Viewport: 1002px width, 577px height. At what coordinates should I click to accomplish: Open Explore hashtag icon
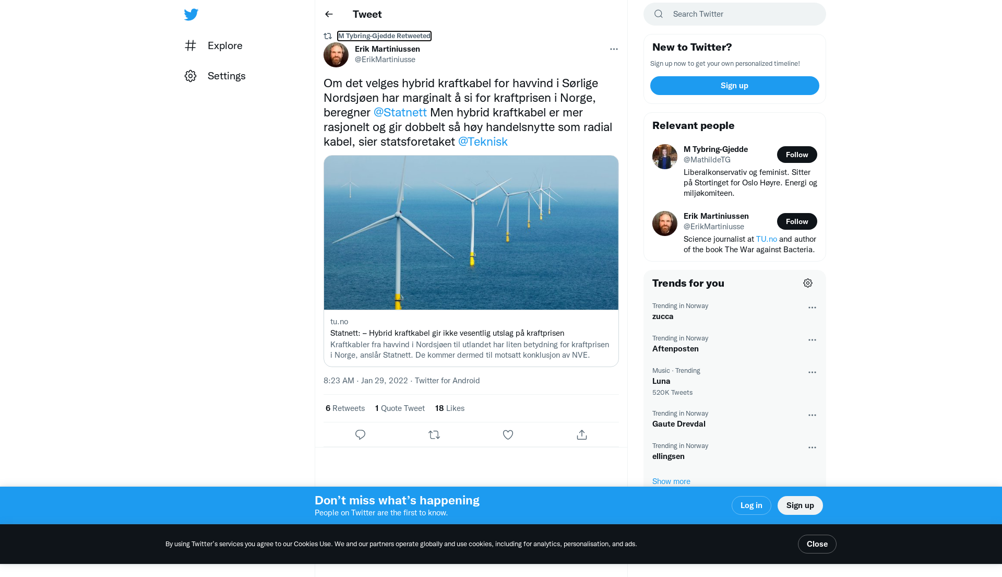pyautogui.click(x=190, y=45)
